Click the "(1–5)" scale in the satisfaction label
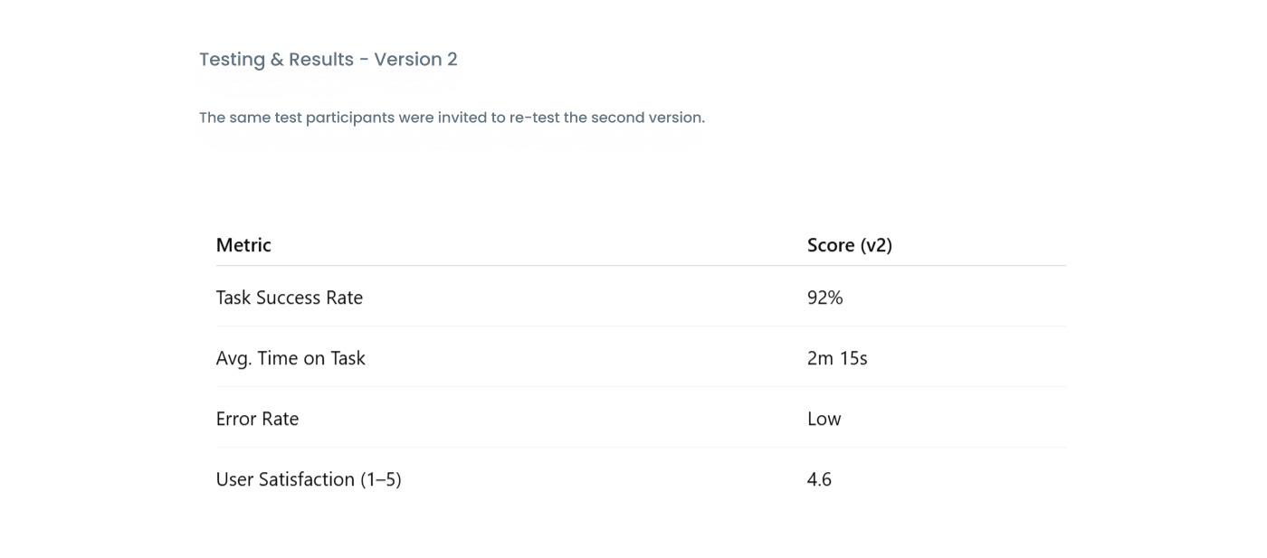The image size is (1267, 558). [380, 479]
